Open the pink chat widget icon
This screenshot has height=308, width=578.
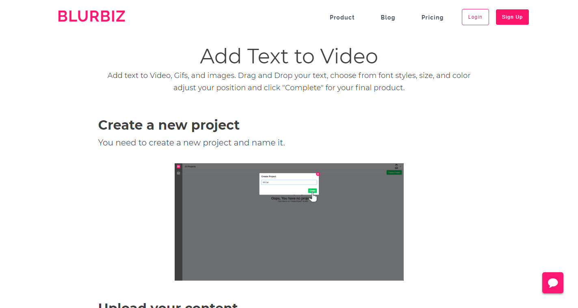pos(553,283)
